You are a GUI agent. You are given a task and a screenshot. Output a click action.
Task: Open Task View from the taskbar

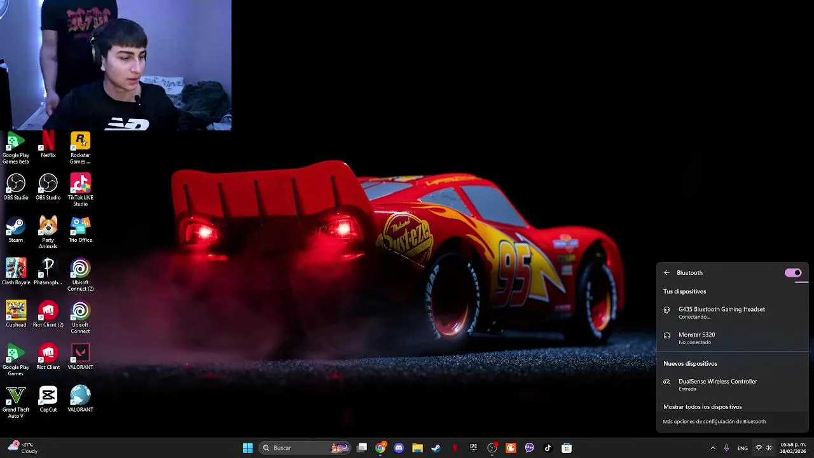coord(362,448)
